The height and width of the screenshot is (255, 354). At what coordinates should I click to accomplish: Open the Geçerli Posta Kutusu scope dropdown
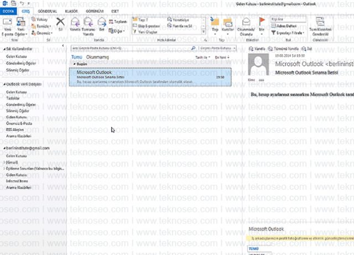[217, 48]
